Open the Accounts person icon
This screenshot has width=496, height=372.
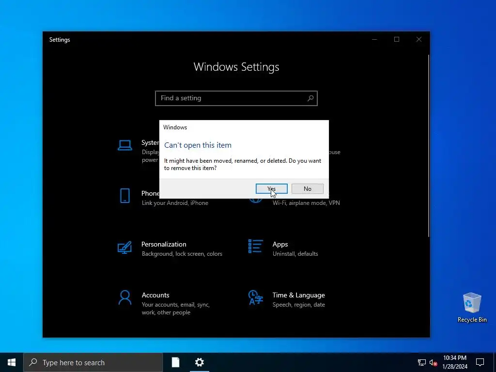tap(125, 297)
